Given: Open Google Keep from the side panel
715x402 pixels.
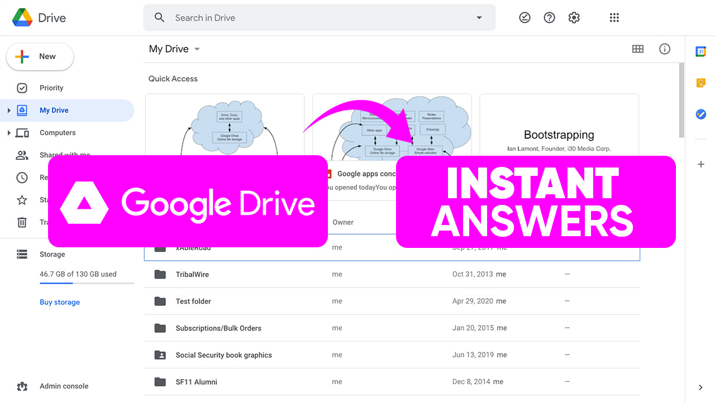Looking at the screenshot, I should [701, 83].
